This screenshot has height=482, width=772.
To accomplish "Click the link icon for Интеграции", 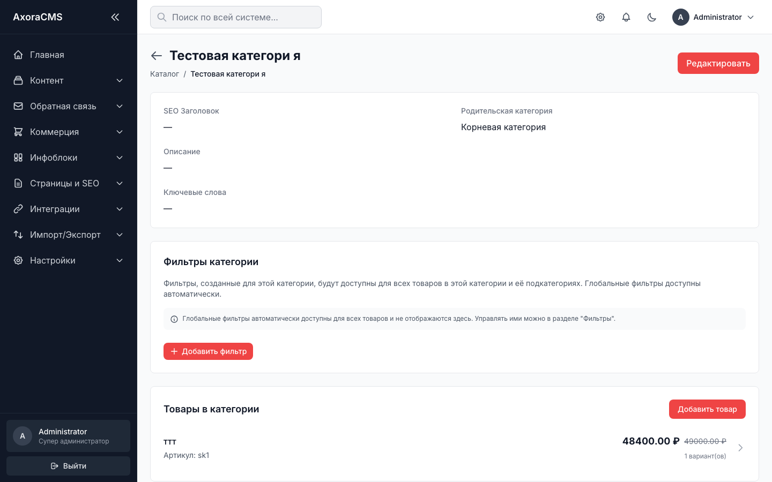I will (18, 209).
